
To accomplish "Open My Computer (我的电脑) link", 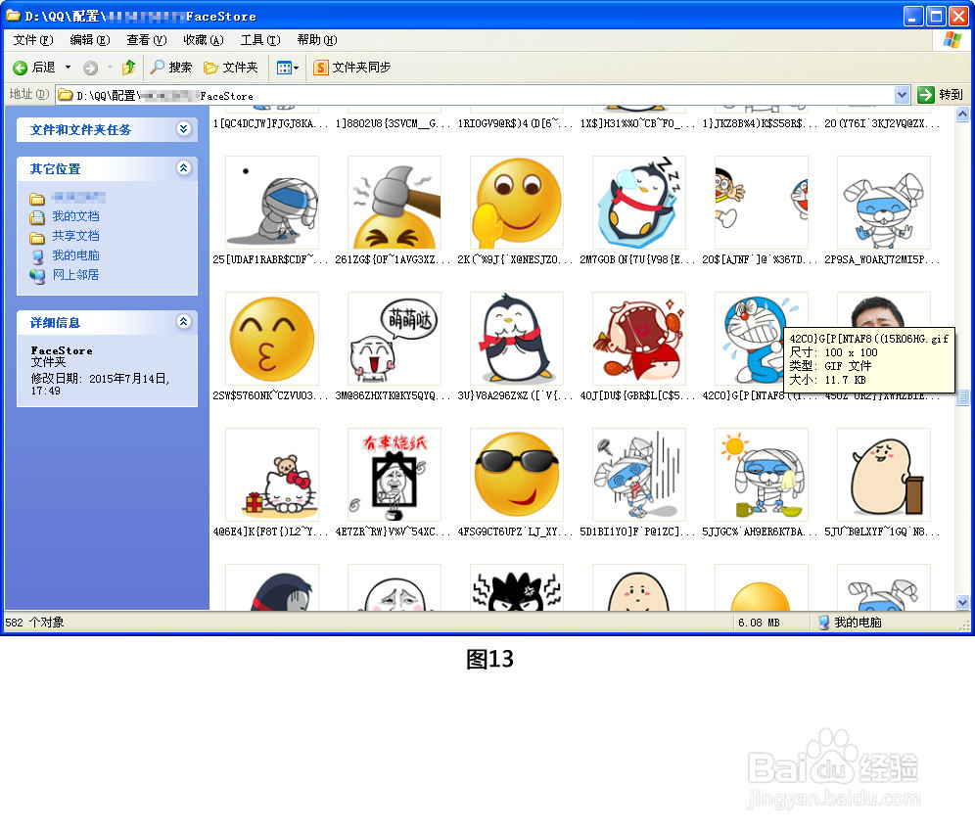I will 75,255.
